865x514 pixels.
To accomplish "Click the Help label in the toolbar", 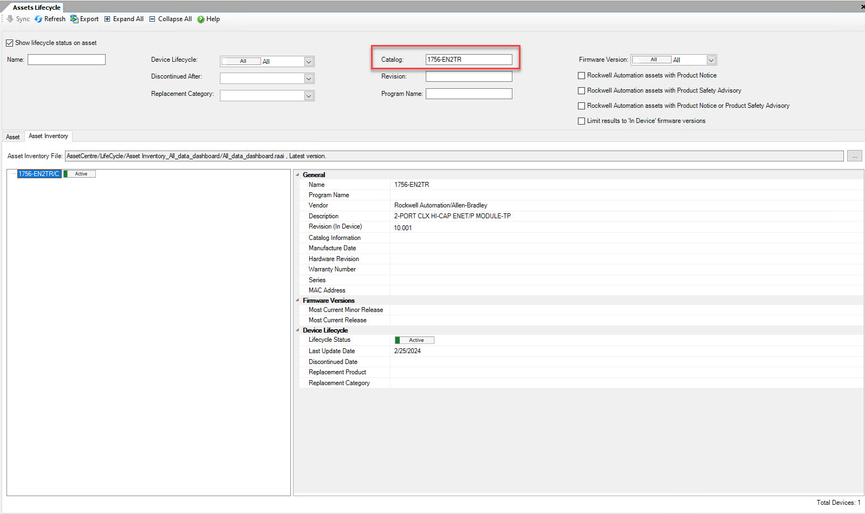I will coord(213,19).
